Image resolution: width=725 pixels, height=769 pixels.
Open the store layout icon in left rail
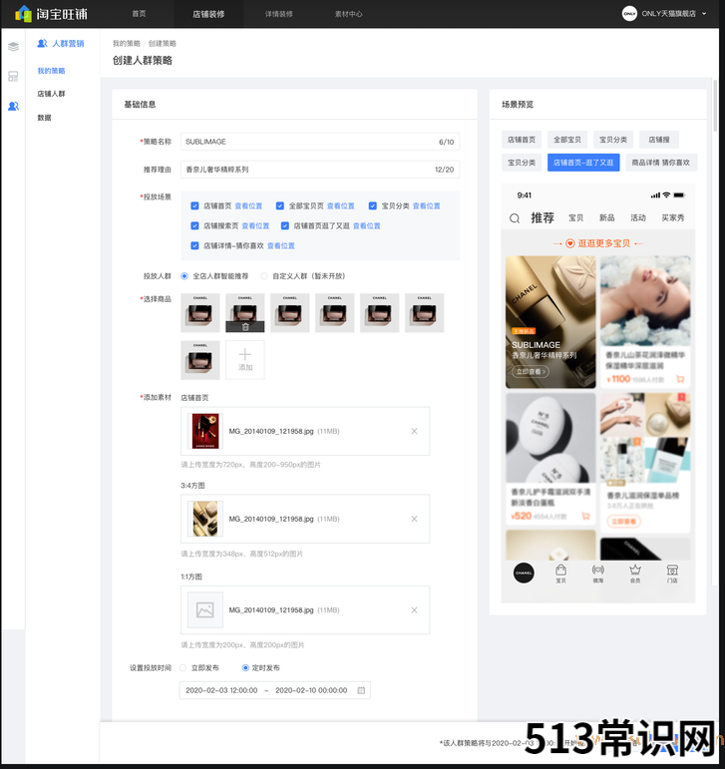pyautogui.click(x=13, y=76)
